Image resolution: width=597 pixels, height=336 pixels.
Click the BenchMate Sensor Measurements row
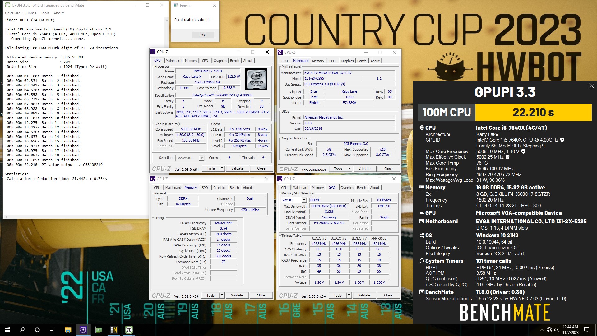496,299
